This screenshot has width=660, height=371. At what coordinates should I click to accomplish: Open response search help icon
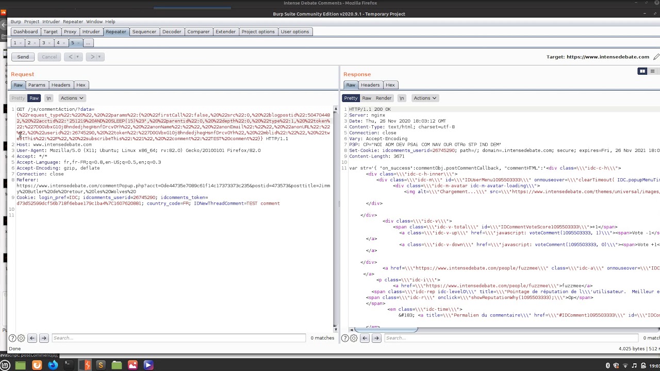pyautogui.click(x=345, y=338)
